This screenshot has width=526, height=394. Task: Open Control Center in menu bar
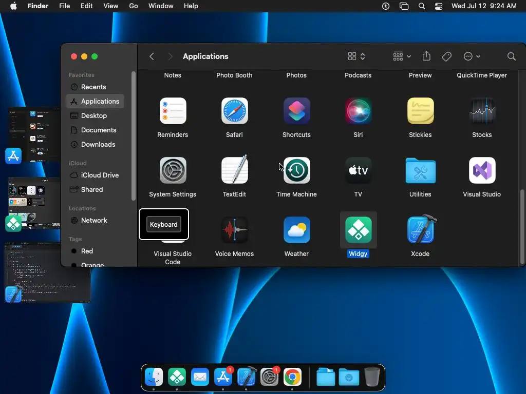[x=439, y=6]
